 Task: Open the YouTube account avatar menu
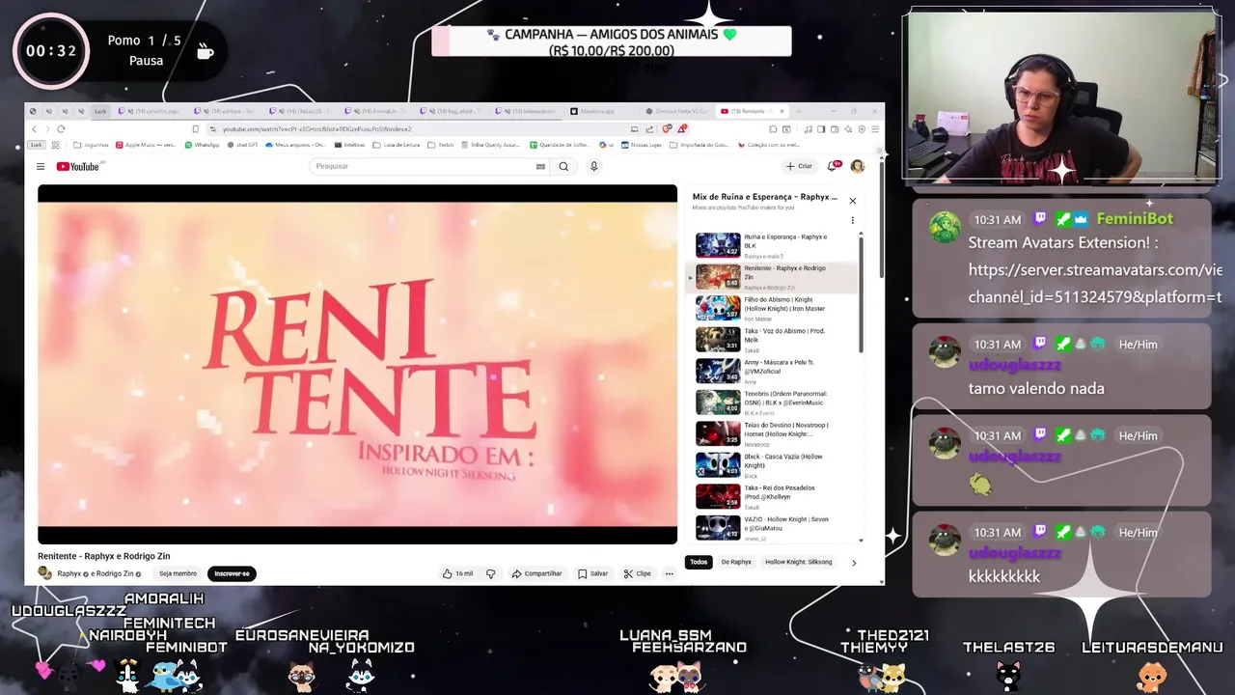click(x=857, y=166)
